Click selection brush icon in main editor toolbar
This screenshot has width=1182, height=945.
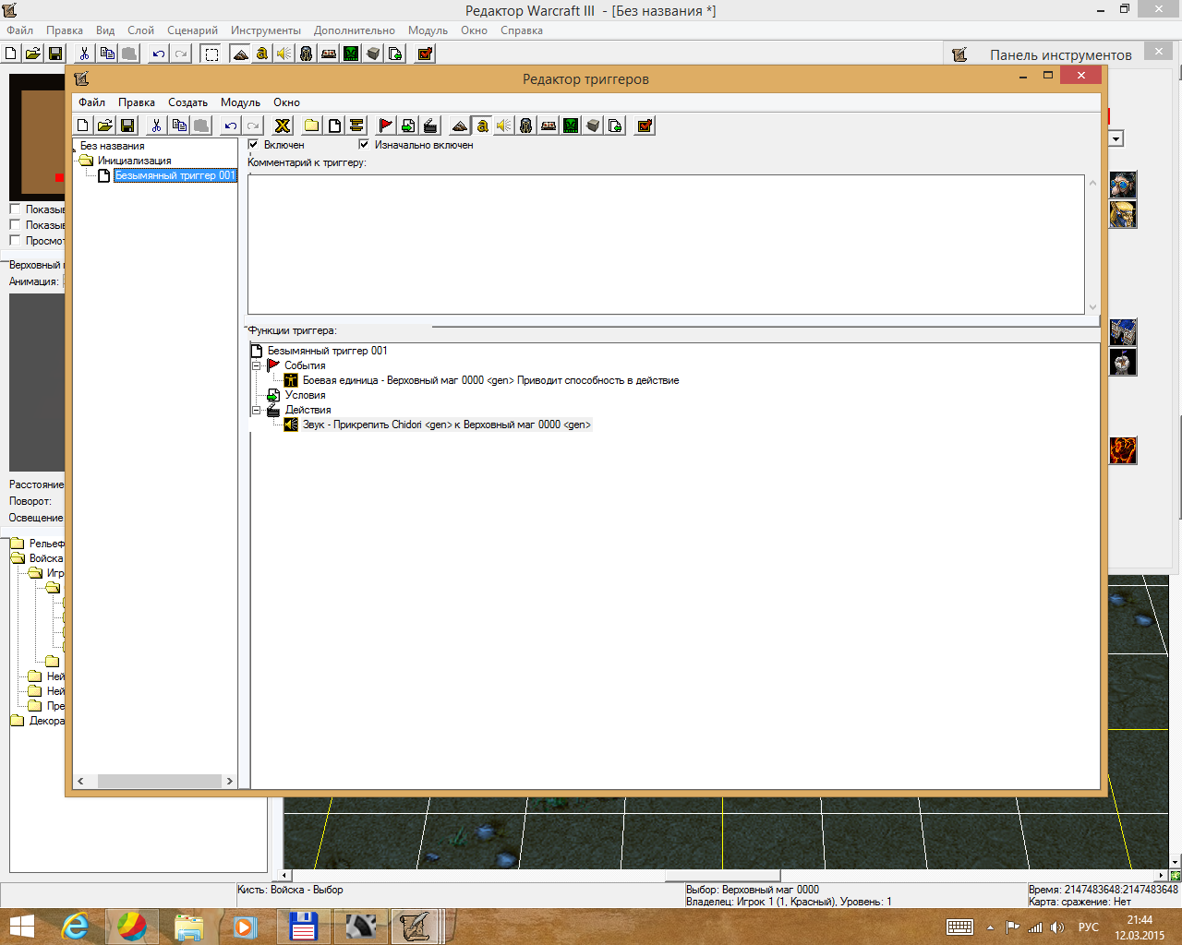tap(211, 54)
